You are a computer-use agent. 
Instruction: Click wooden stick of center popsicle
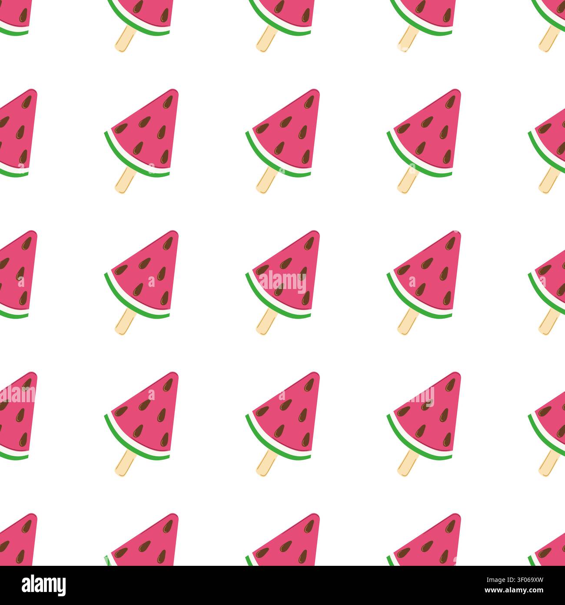[266, 322]
